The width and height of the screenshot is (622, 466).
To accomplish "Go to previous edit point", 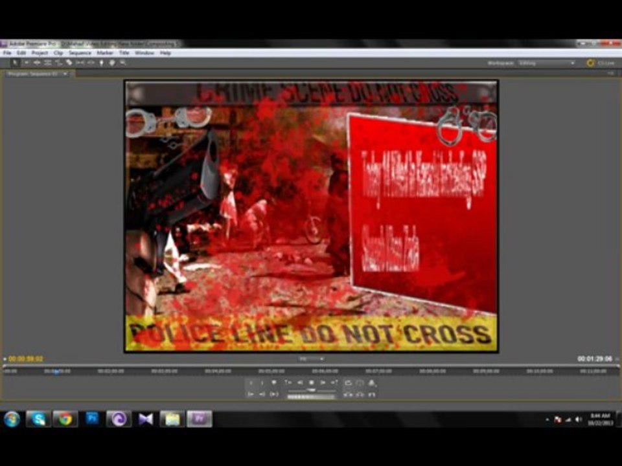I will pyautogui.click(x=288, y=383).
